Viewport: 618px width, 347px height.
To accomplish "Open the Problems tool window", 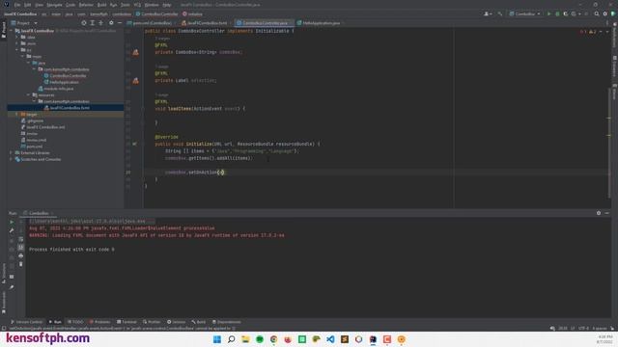I will (99, 322).
